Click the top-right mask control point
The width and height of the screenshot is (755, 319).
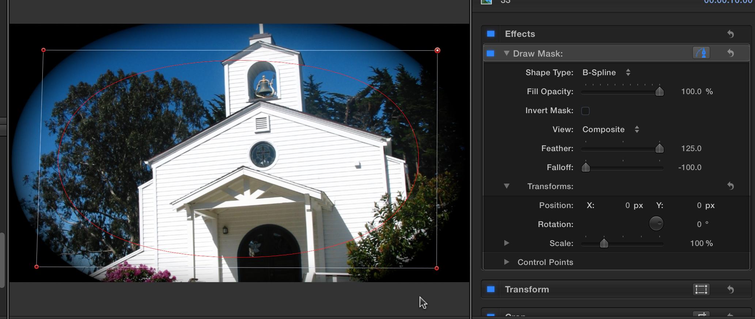point(437,50)
